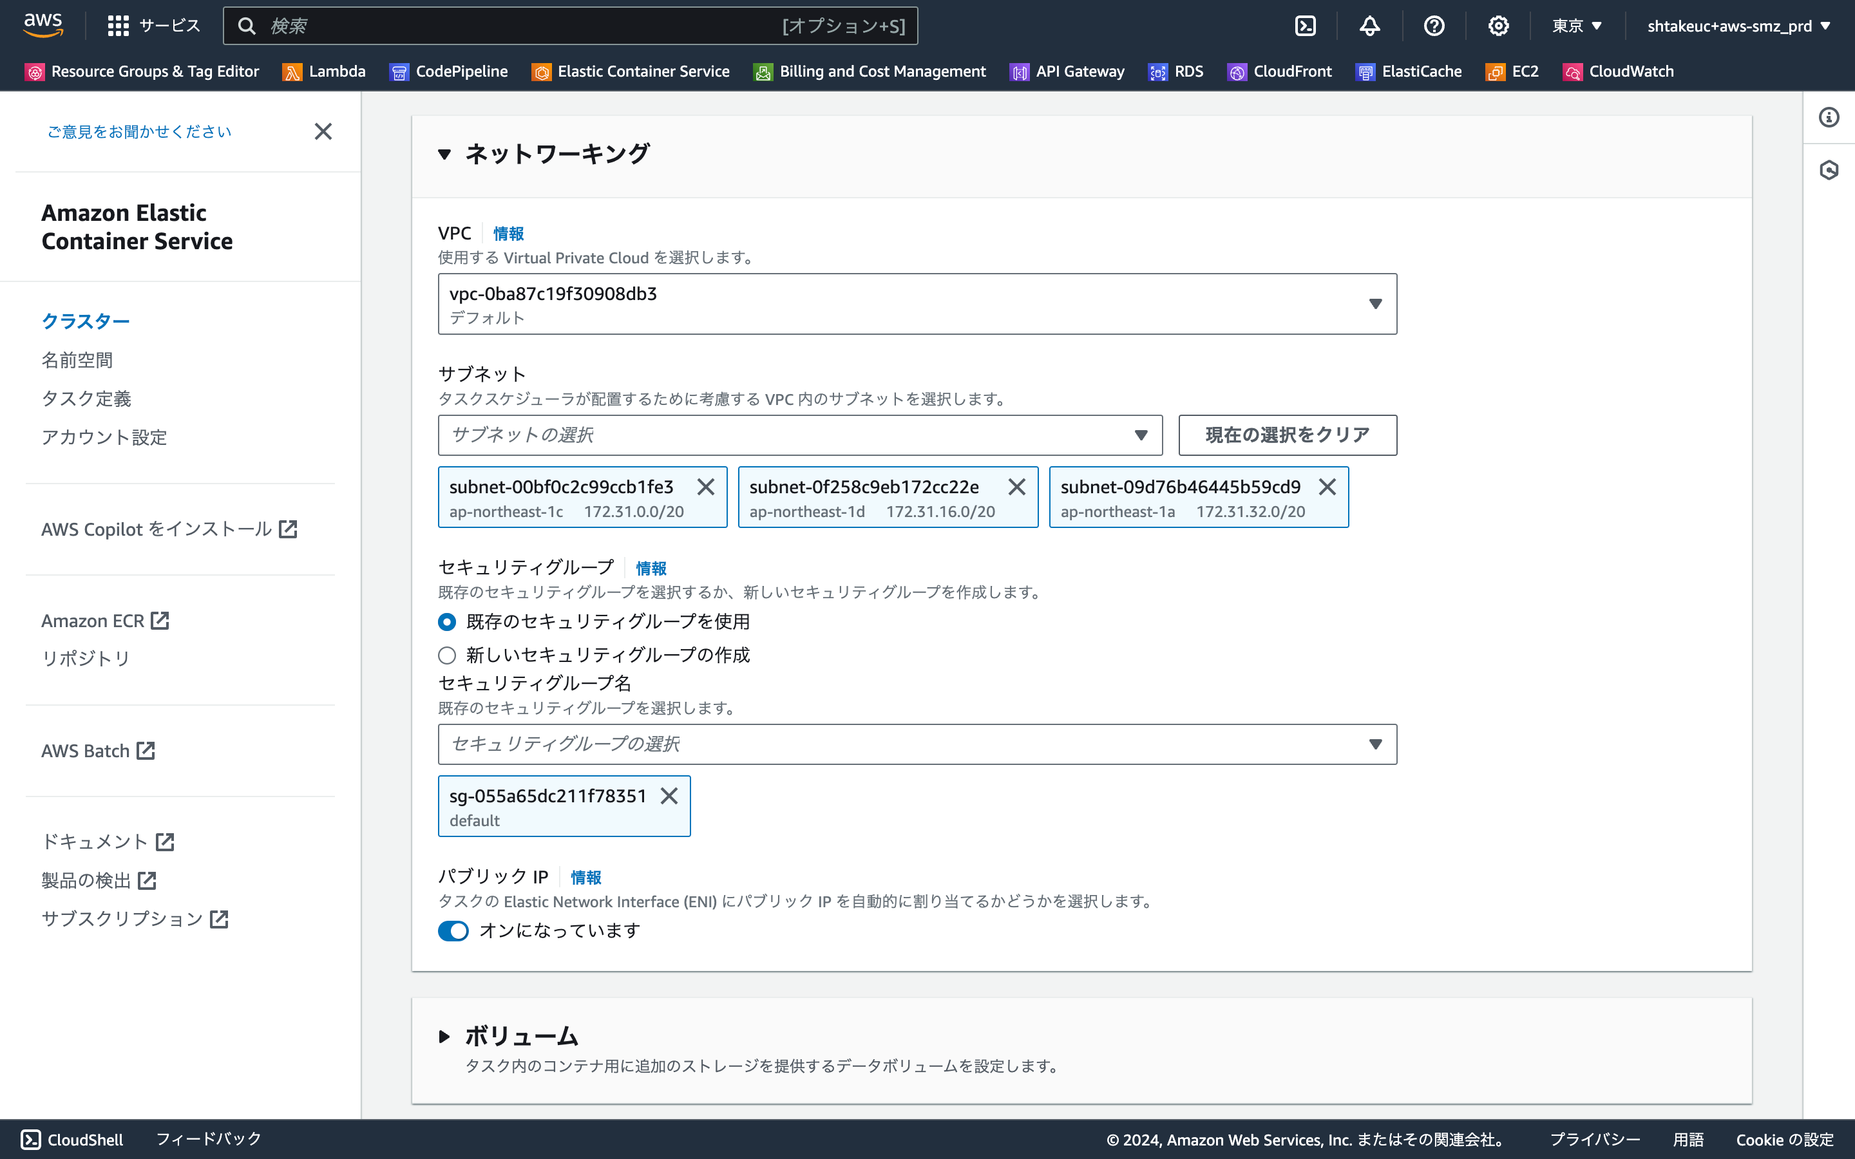Open the hexagon tools icon on right edge
The height and width of the screenshot is (1159, 1855).
pyautogui.click(x=1829, y=169)
